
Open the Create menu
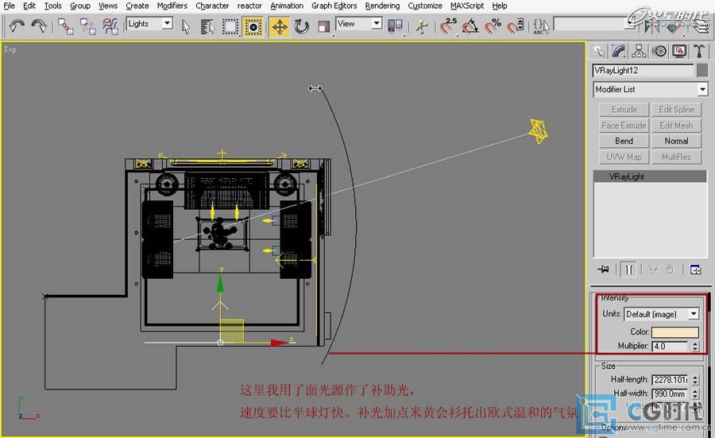[x=137, y=6]
